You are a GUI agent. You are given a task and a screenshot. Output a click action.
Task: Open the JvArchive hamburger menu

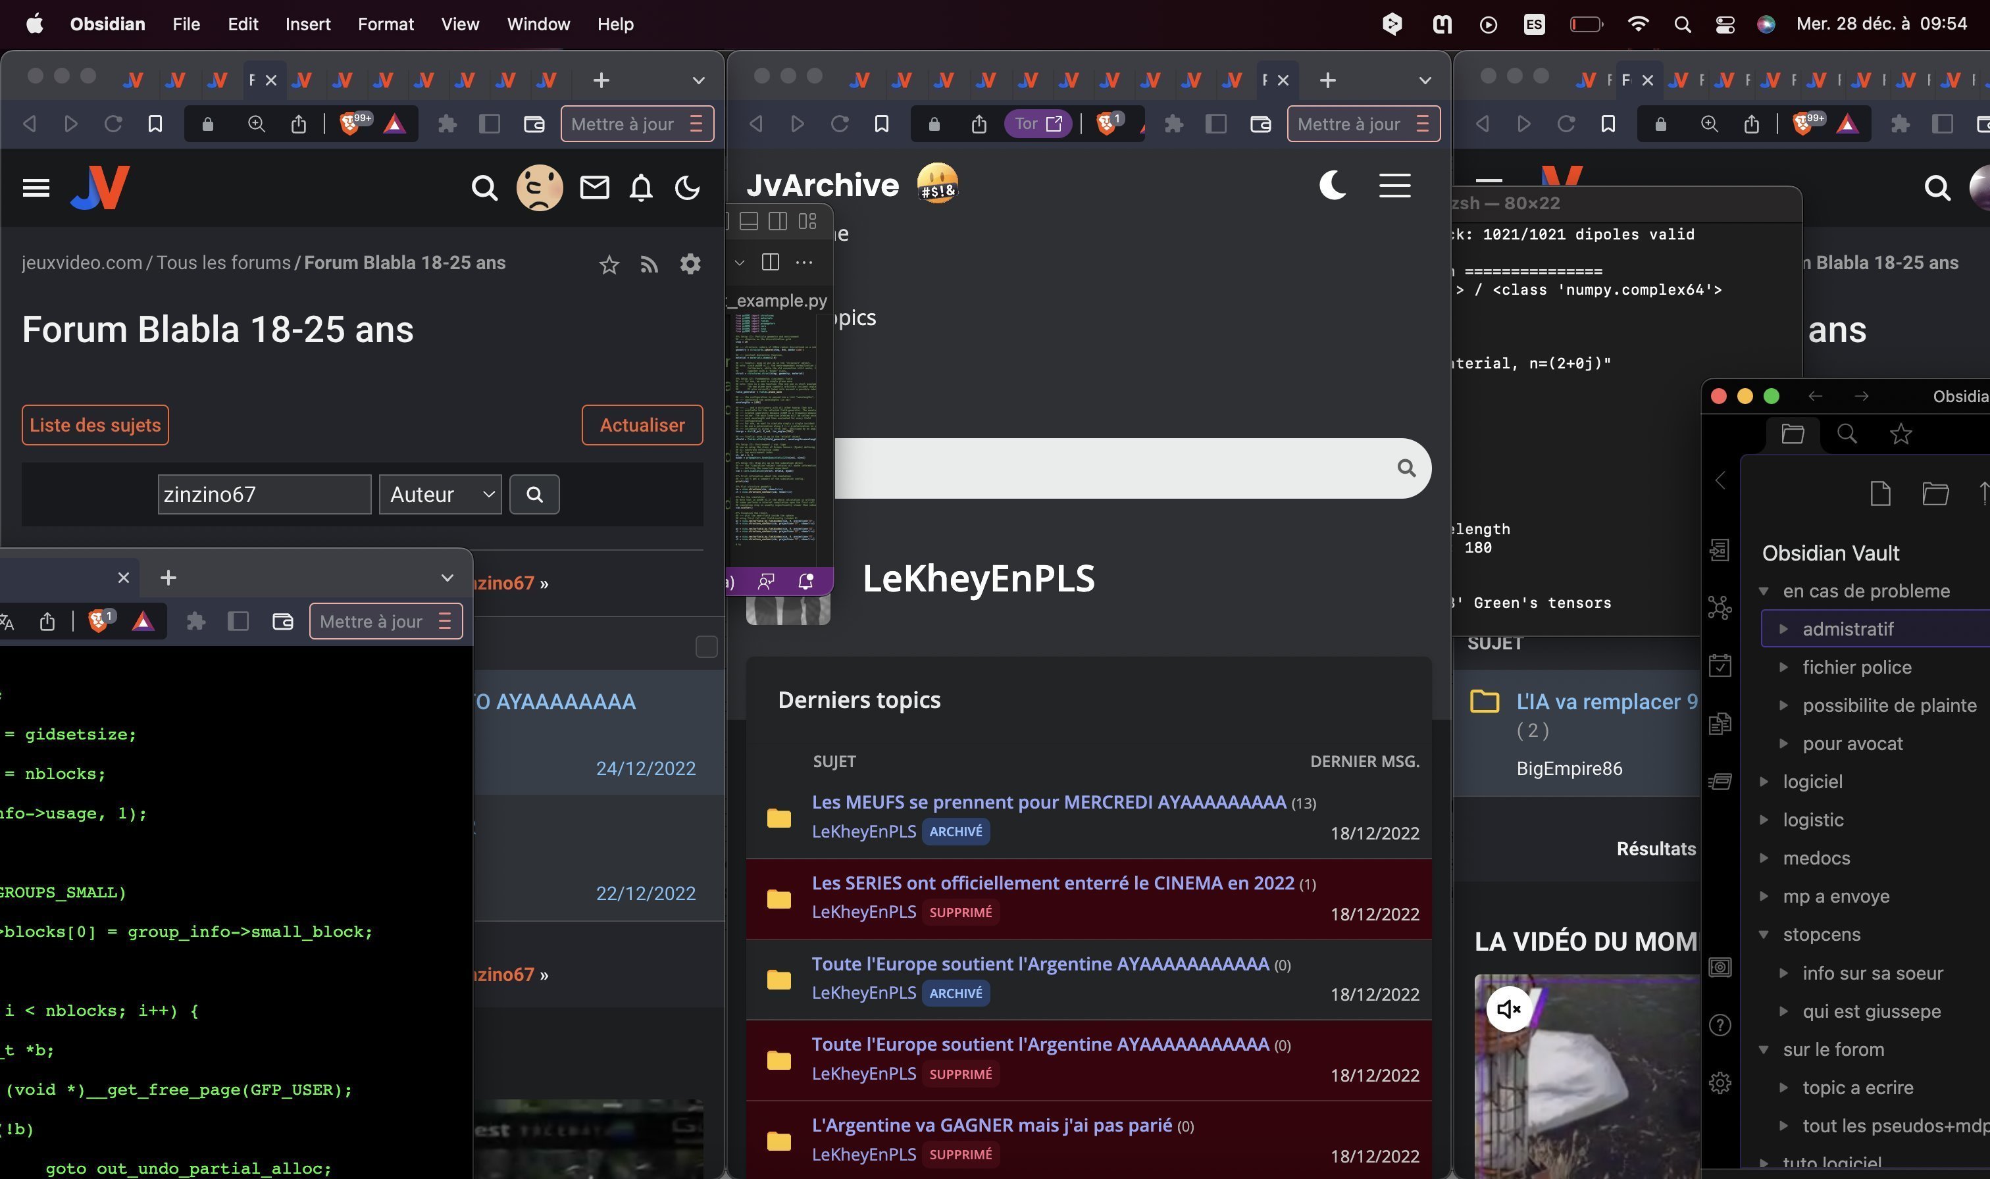tap(1394, 185)
